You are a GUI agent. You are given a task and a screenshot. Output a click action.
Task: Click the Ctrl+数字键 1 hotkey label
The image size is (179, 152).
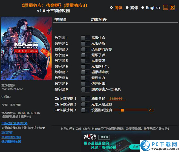65,98
